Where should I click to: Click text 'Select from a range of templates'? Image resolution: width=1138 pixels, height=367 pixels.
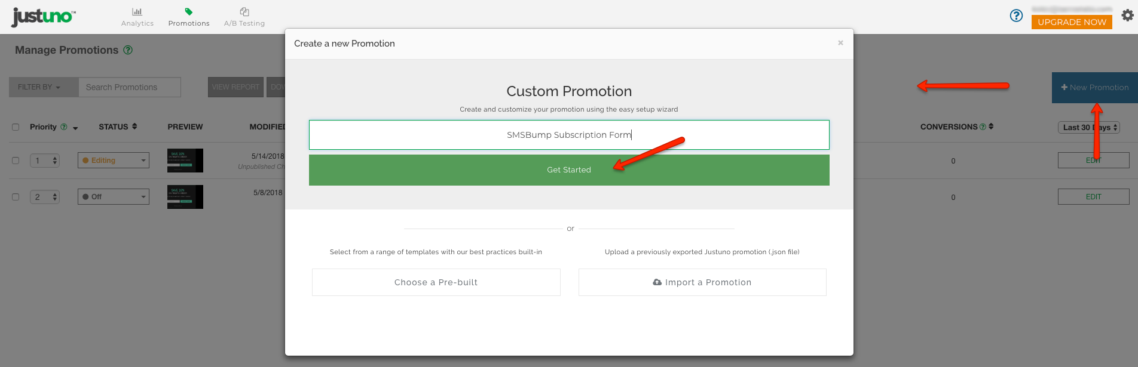pyautogui.click(x=436, y=252)
